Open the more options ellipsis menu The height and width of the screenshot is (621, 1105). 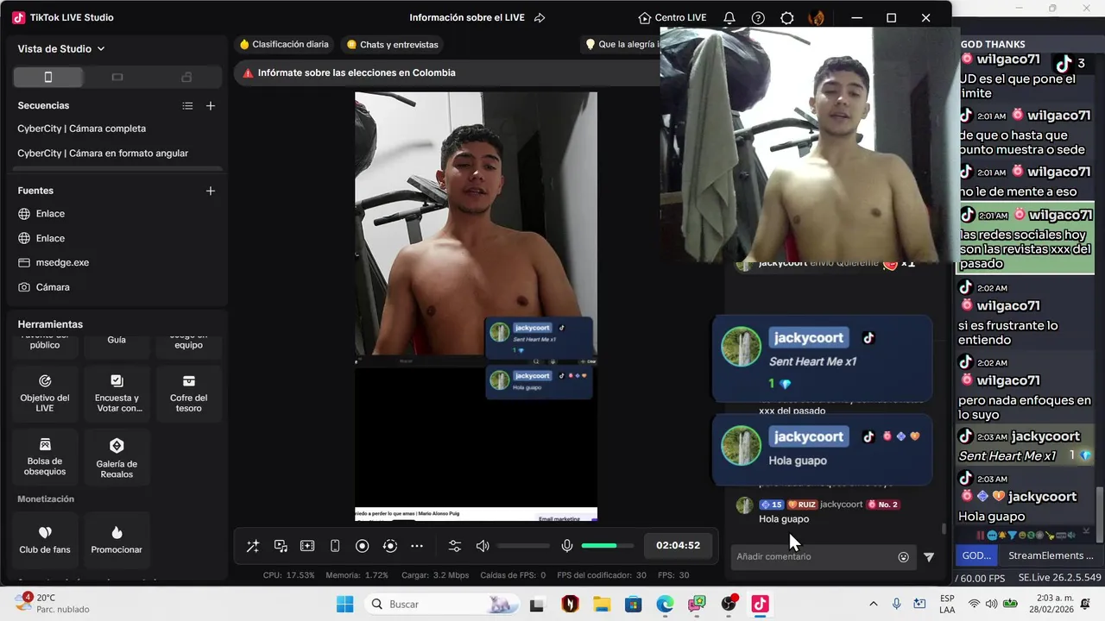(417, 546)
